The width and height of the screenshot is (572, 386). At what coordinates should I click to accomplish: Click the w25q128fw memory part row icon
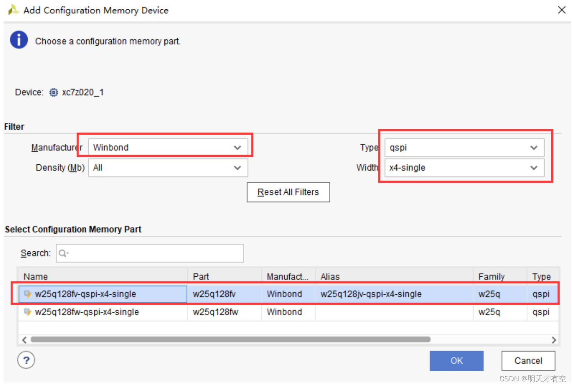[27, 312]
